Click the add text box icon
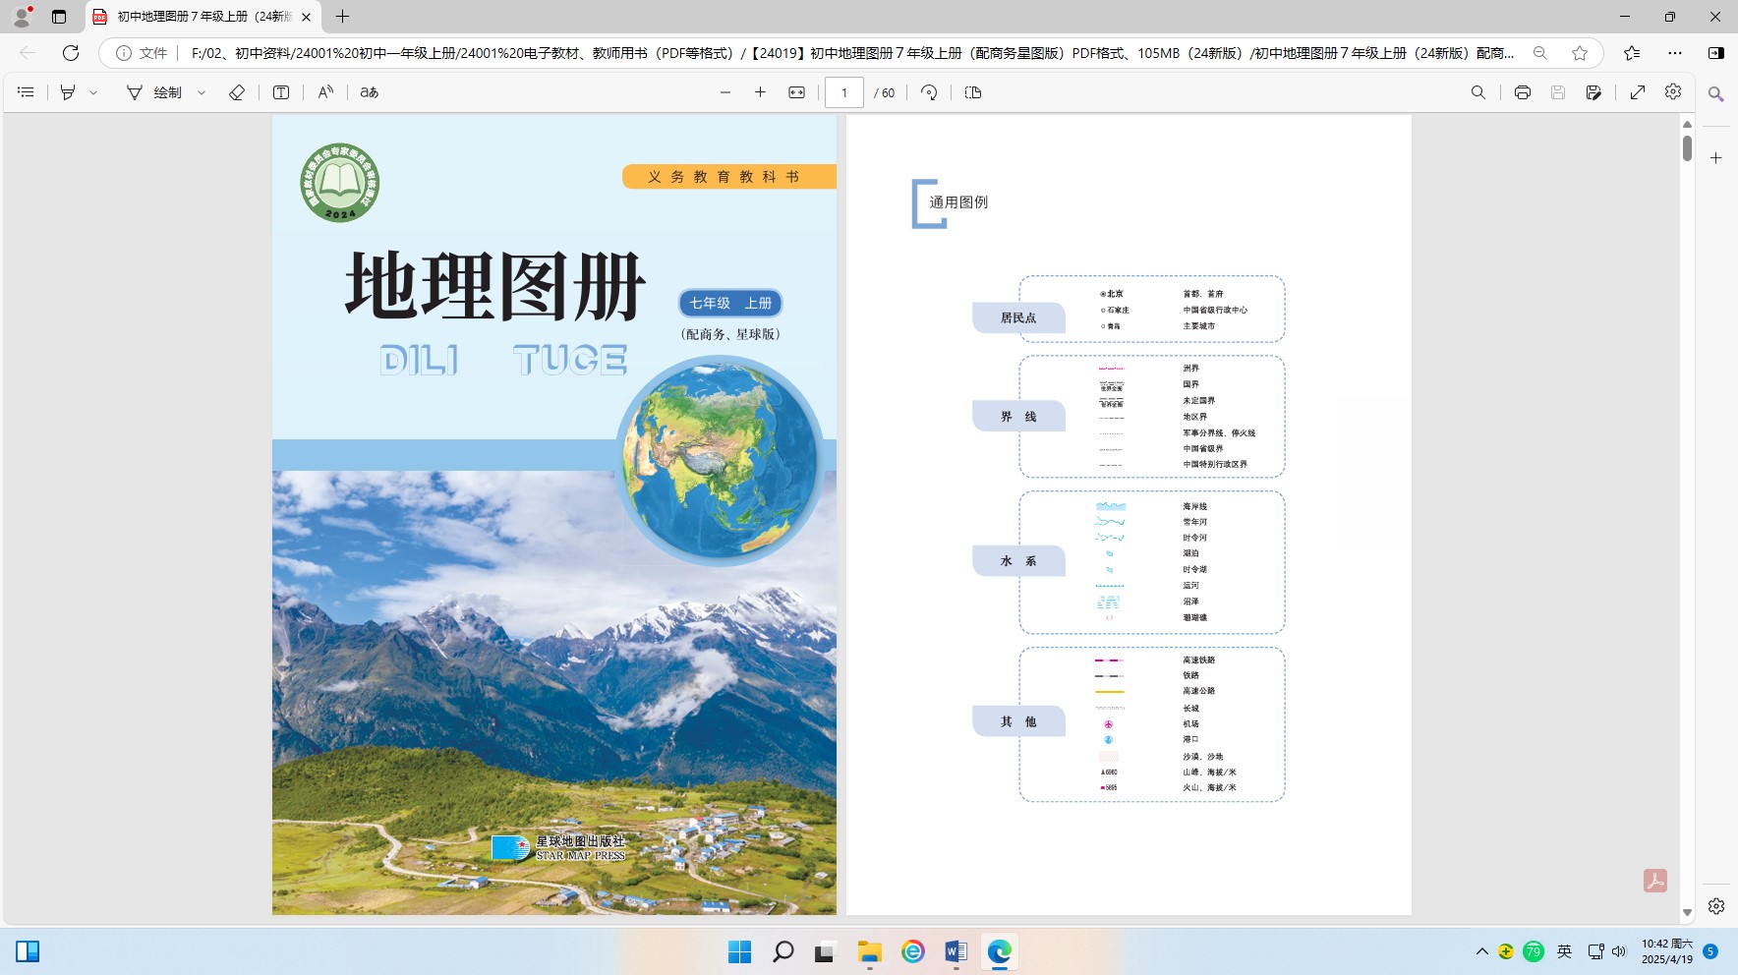Image resolution: width=1738 pixels, height=975 pixels. click(x=281, y=92)
